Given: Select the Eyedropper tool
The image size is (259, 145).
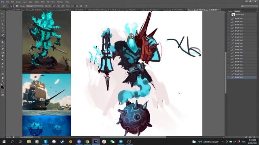Looking at the screenshot, I should pyautogui.click(x=2, y=31).
